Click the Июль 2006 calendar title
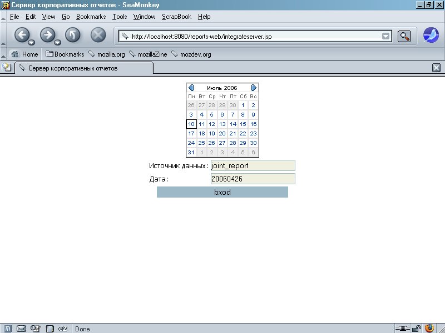This screenshot has width=445, height=333. 222,88
